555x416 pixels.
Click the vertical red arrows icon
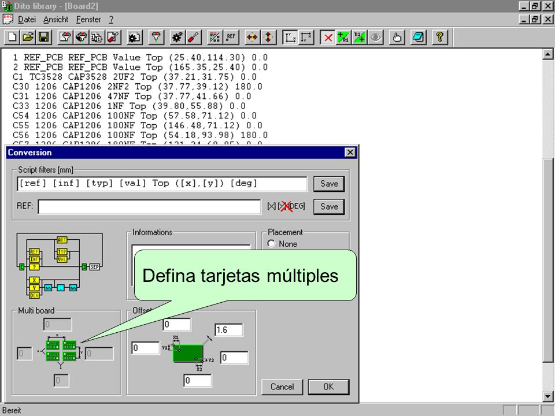(x=268, y=37)
